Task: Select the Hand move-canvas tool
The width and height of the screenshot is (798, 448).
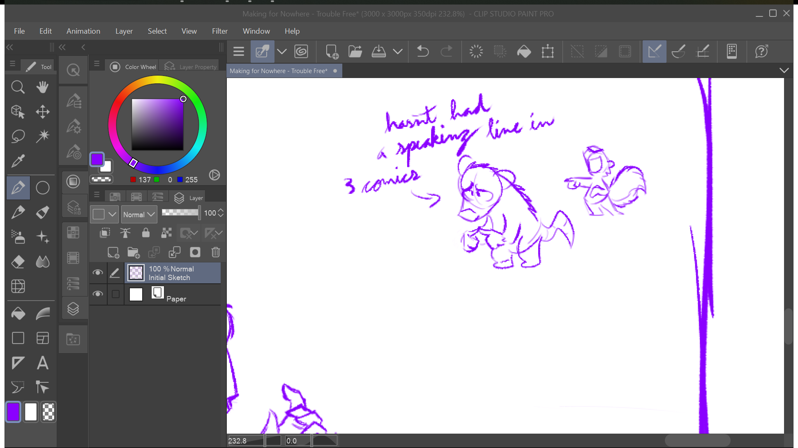Action: [43, 87]
